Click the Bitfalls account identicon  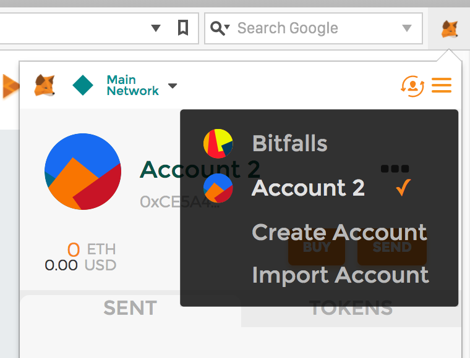click(x=218, y=143)
